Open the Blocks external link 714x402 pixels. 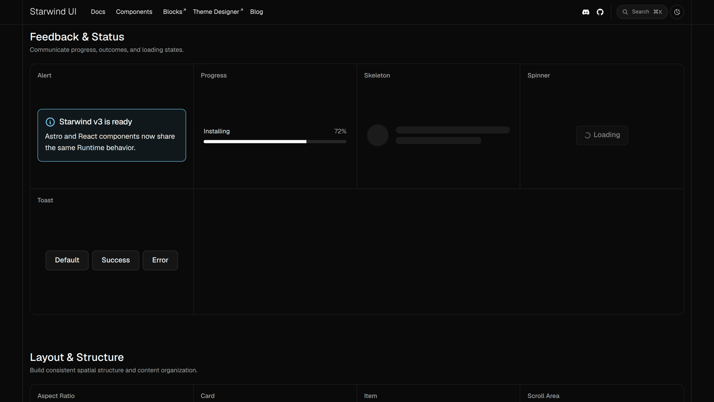(174, 12)
